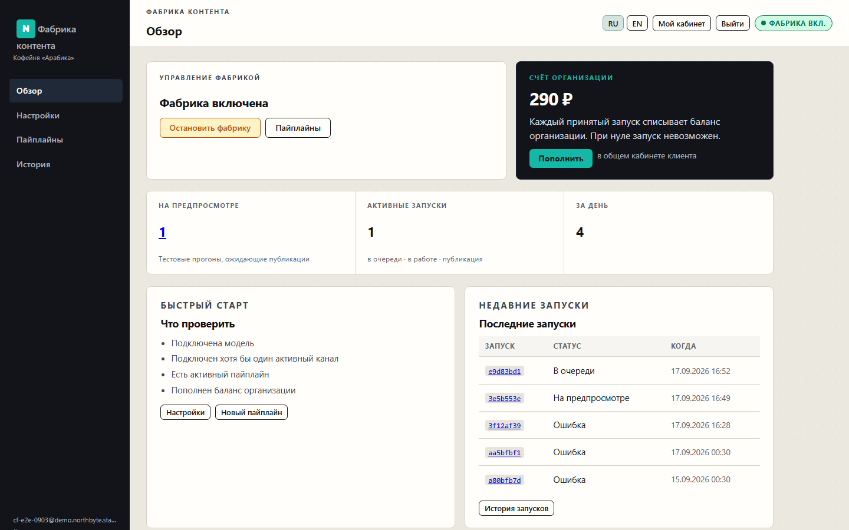The width and height of the screenshot is (849, 530).
Task: Open Мой кабинет
Action: [x=682, y=24]
